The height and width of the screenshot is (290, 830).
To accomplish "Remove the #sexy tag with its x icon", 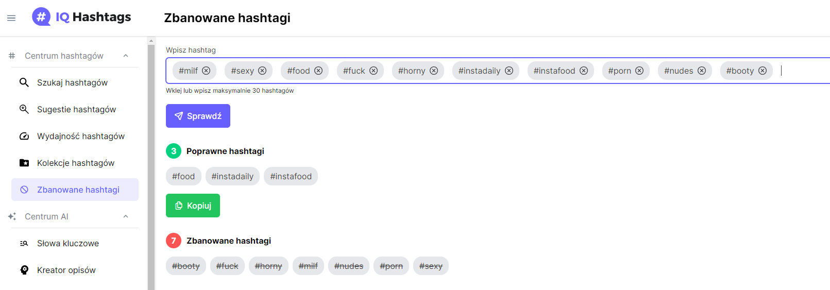I will [x=262, y=71].
